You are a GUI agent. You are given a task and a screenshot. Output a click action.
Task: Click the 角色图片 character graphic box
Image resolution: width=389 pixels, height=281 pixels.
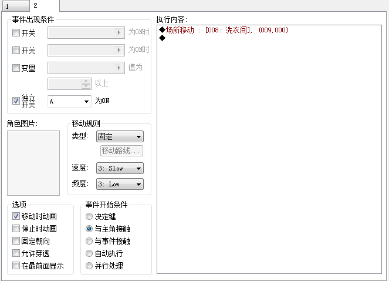tap(33, 163)
